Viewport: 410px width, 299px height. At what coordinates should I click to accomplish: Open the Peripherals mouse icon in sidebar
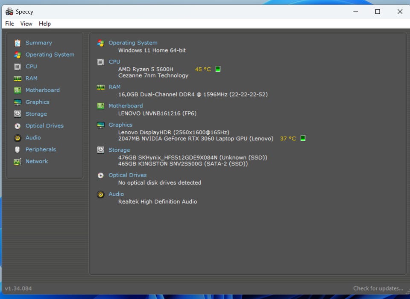click(18, 150)
